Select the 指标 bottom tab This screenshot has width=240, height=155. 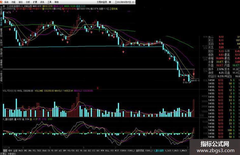point(5,151)
